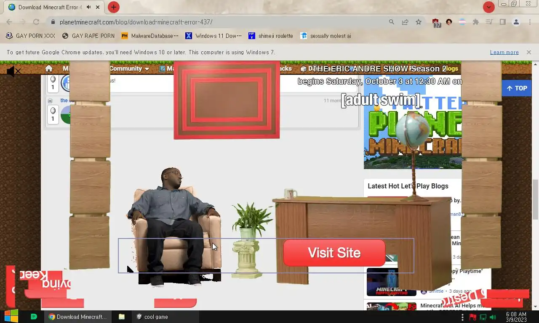The height and width of the screenshot is (323, 539).
Task: Click the red Visit Site button
Action: tap(334, 253)
